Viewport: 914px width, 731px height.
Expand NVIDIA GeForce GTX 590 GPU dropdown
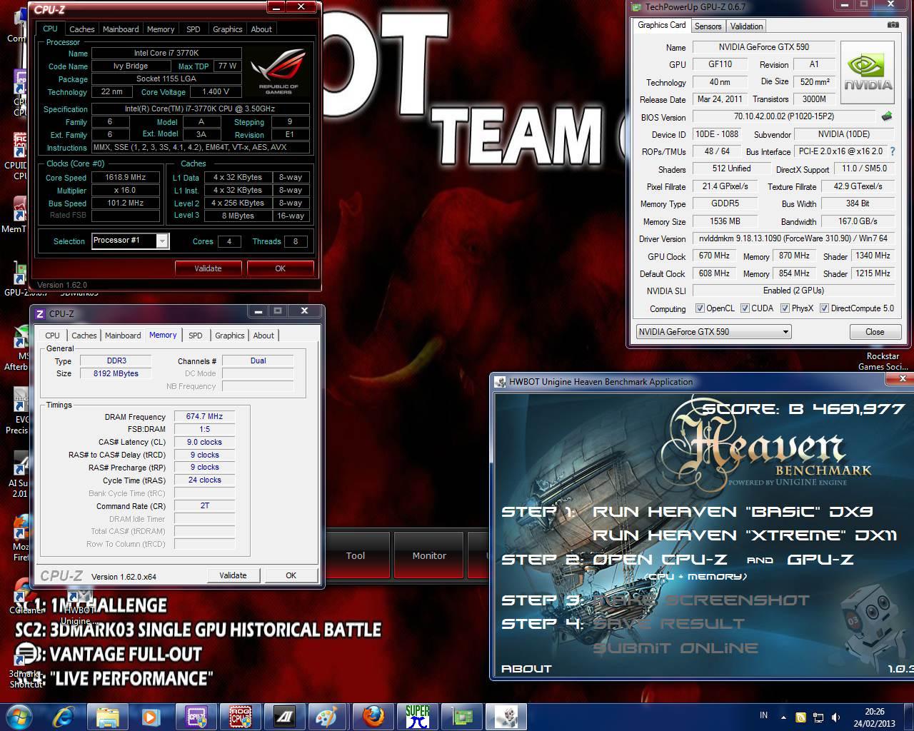click(x=785, y=332)
